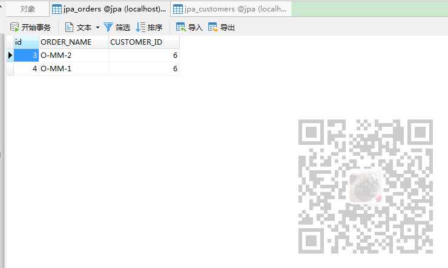The height and width of the screenshot is (268, 448).
Task: Open the Text (文本) dropdown arrow
Action: 97,28
